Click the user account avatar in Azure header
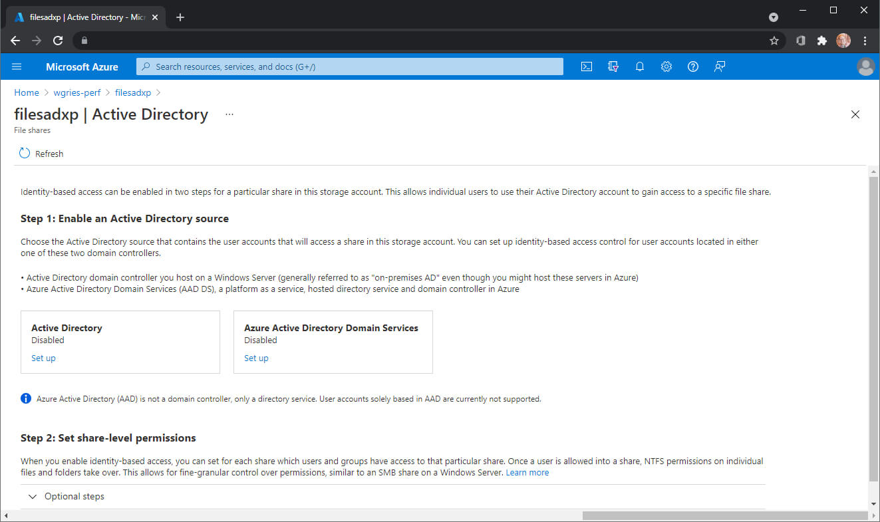Screen dimensions: 880x522 tap(865, 66)
